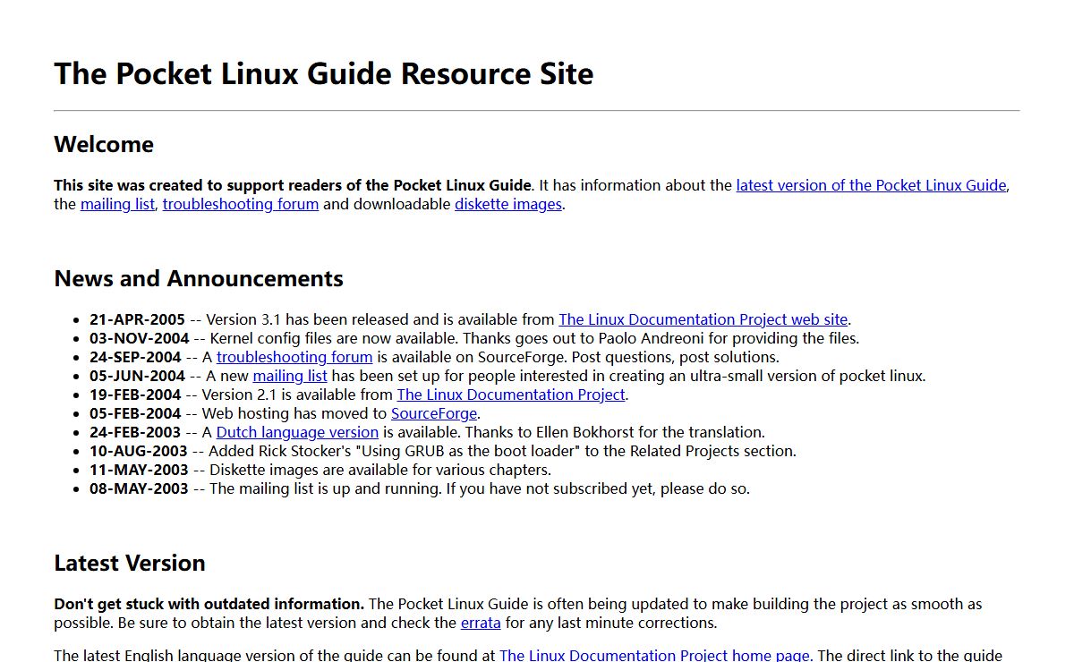
Task: Open the troubleshooting forum link in the 24-SEP-2004 entry
Action: click(x=294, y=357)
